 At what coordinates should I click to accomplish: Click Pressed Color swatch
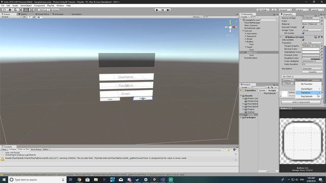pos(311,55)
